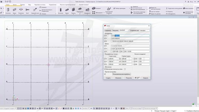Open the Плоскость вида dropdown
Image resolution: width=199 pixels, height=112 pixels.
137,109
